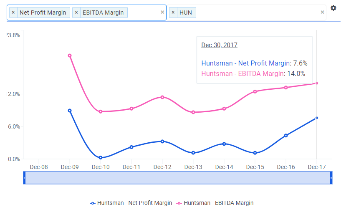
Task: Open the chart settings gear icon
Action: tap(333, 8)
